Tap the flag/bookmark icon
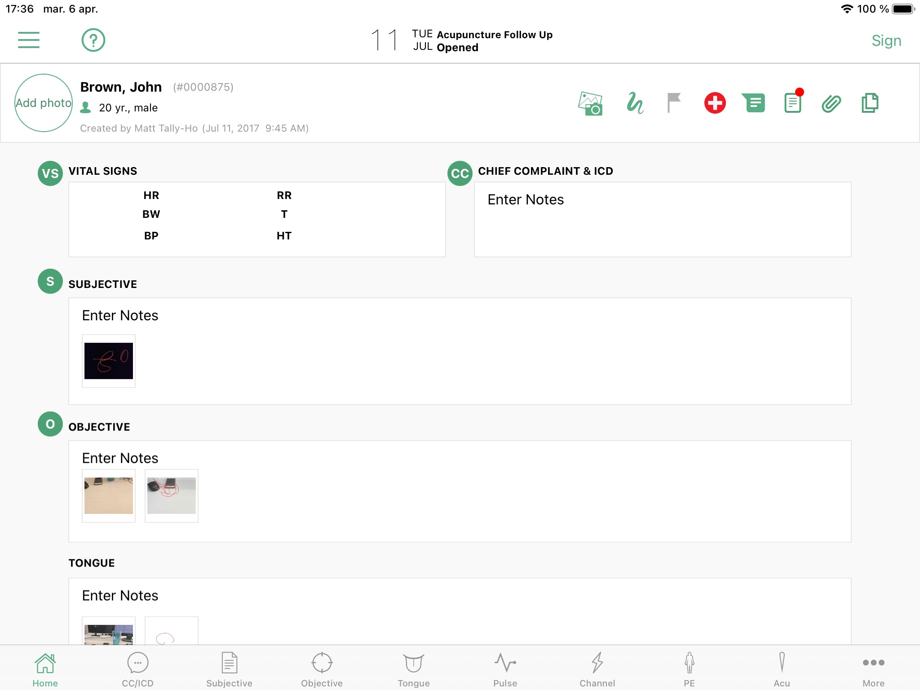 coord(674,102)
